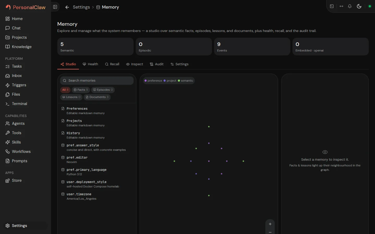The image size is (375, 234).
Task: Select the topmost green graph node
Action: (x=209, y=127)
